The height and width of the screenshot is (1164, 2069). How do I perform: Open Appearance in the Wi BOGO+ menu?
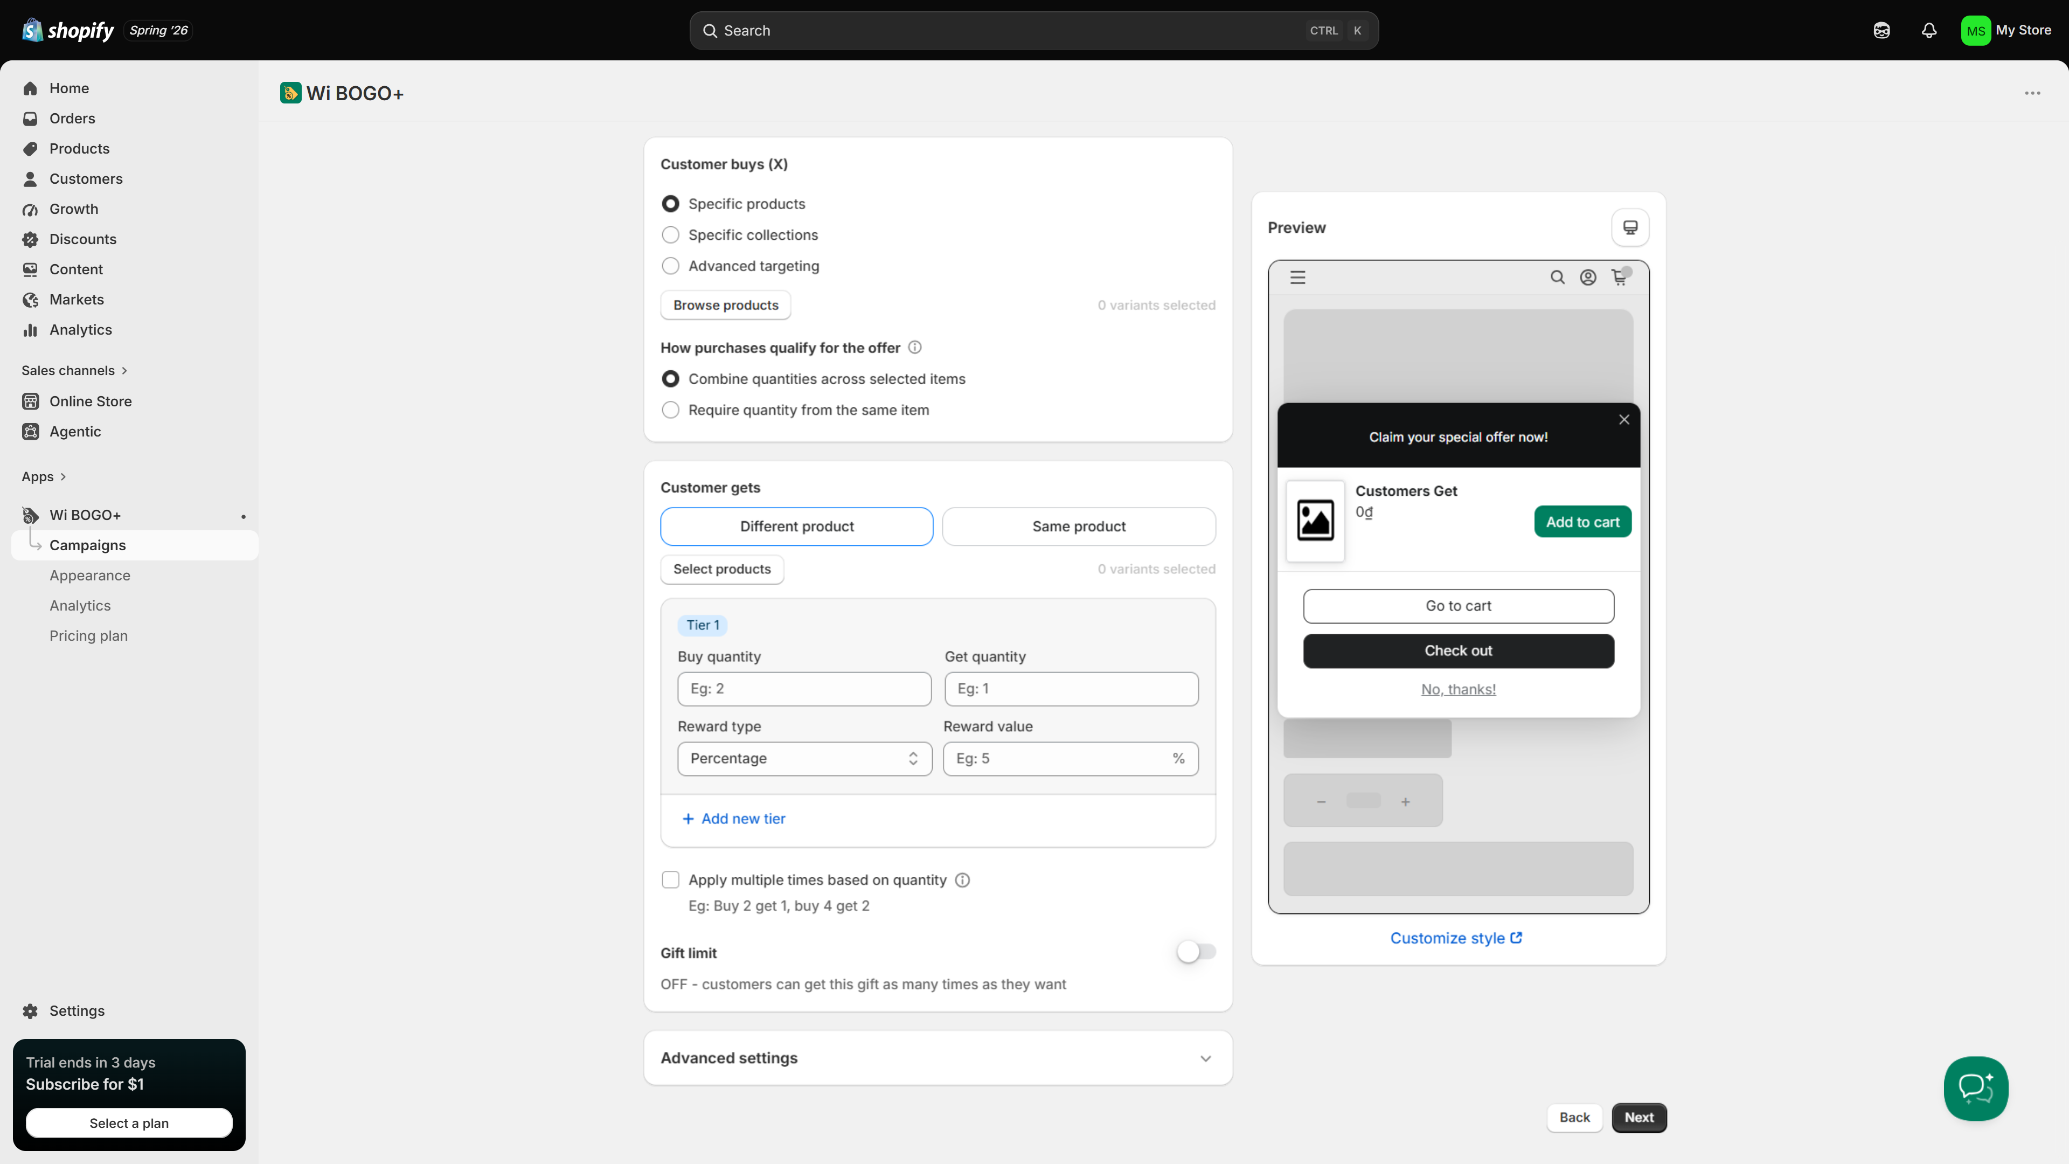tap(90, 575)
